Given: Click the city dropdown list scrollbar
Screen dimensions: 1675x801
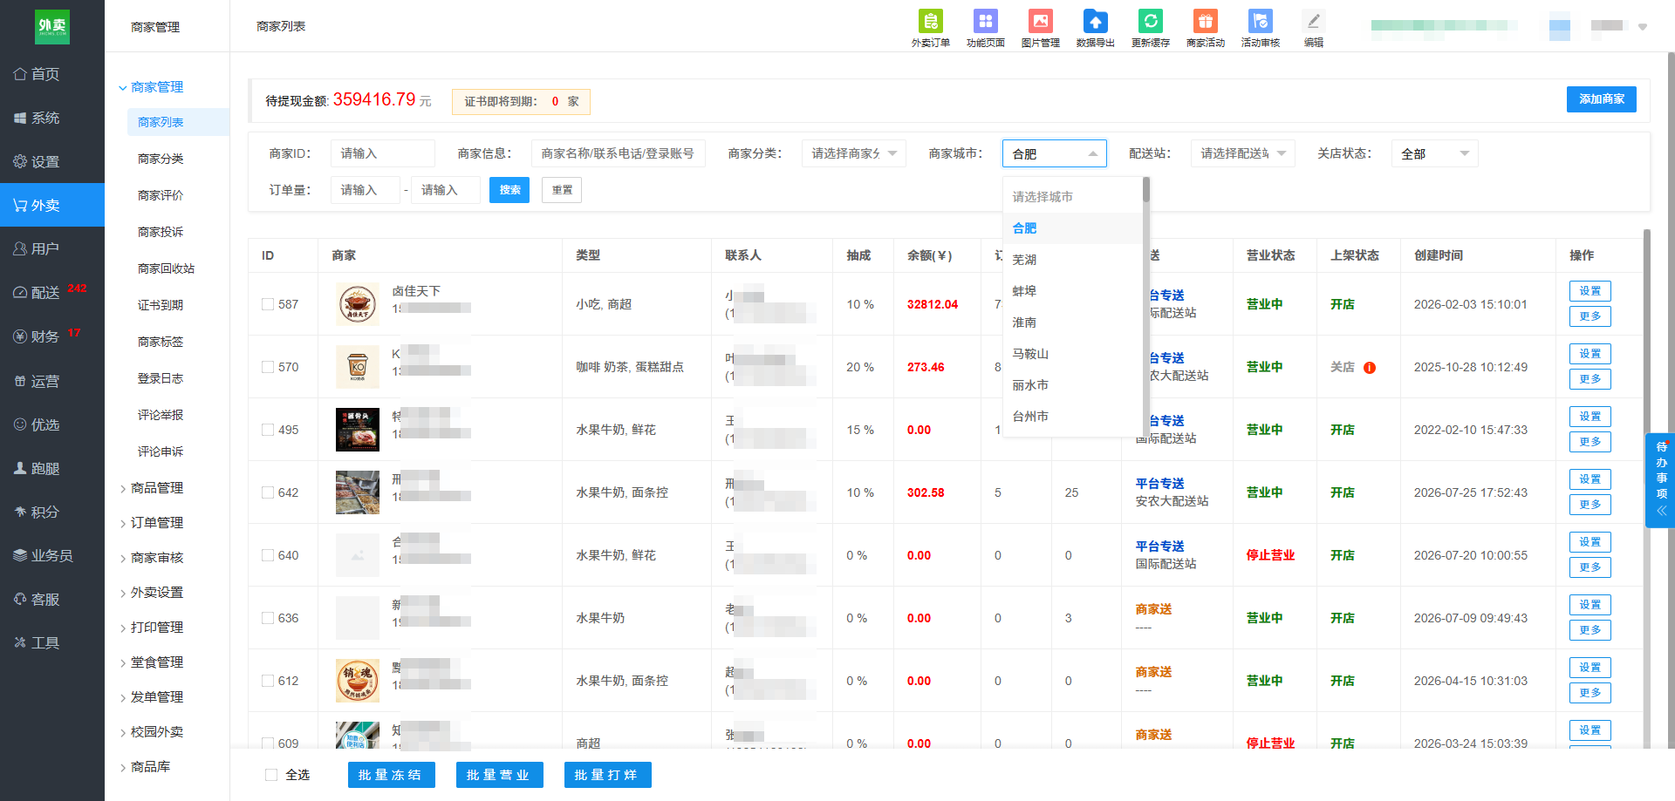Looking at the screenshot, I should click(1146, 189).
